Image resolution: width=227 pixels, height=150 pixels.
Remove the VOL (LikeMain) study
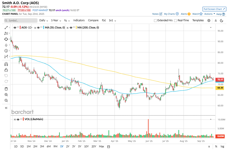15,119
